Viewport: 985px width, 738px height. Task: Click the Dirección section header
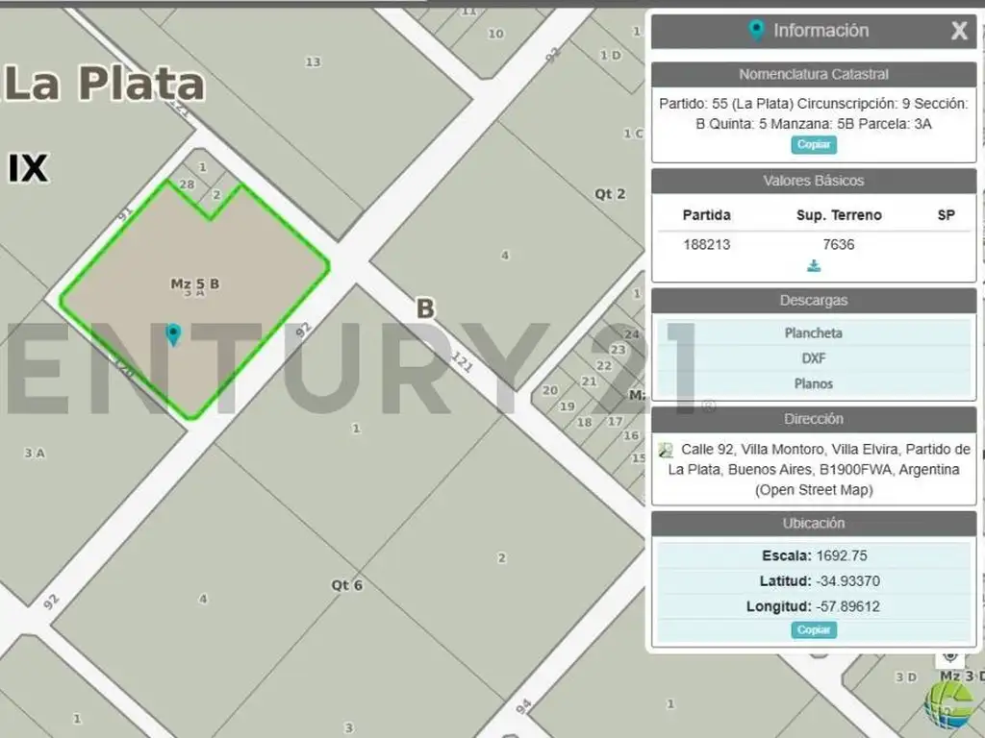[814, 419]
